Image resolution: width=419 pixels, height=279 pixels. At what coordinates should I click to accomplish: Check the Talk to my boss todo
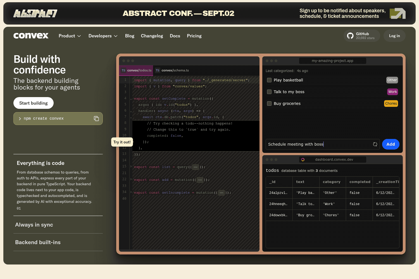point(269,92)
